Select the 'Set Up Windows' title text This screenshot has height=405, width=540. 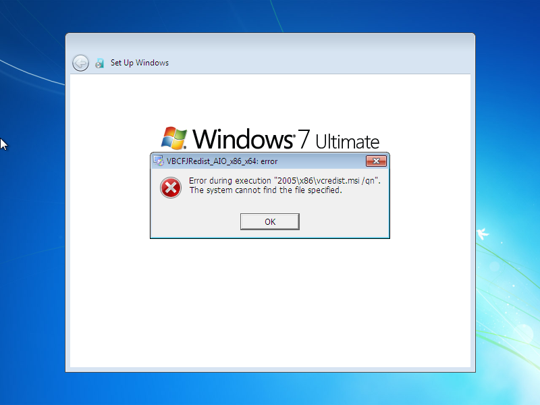pyautogui.click(x=140, y=63)
